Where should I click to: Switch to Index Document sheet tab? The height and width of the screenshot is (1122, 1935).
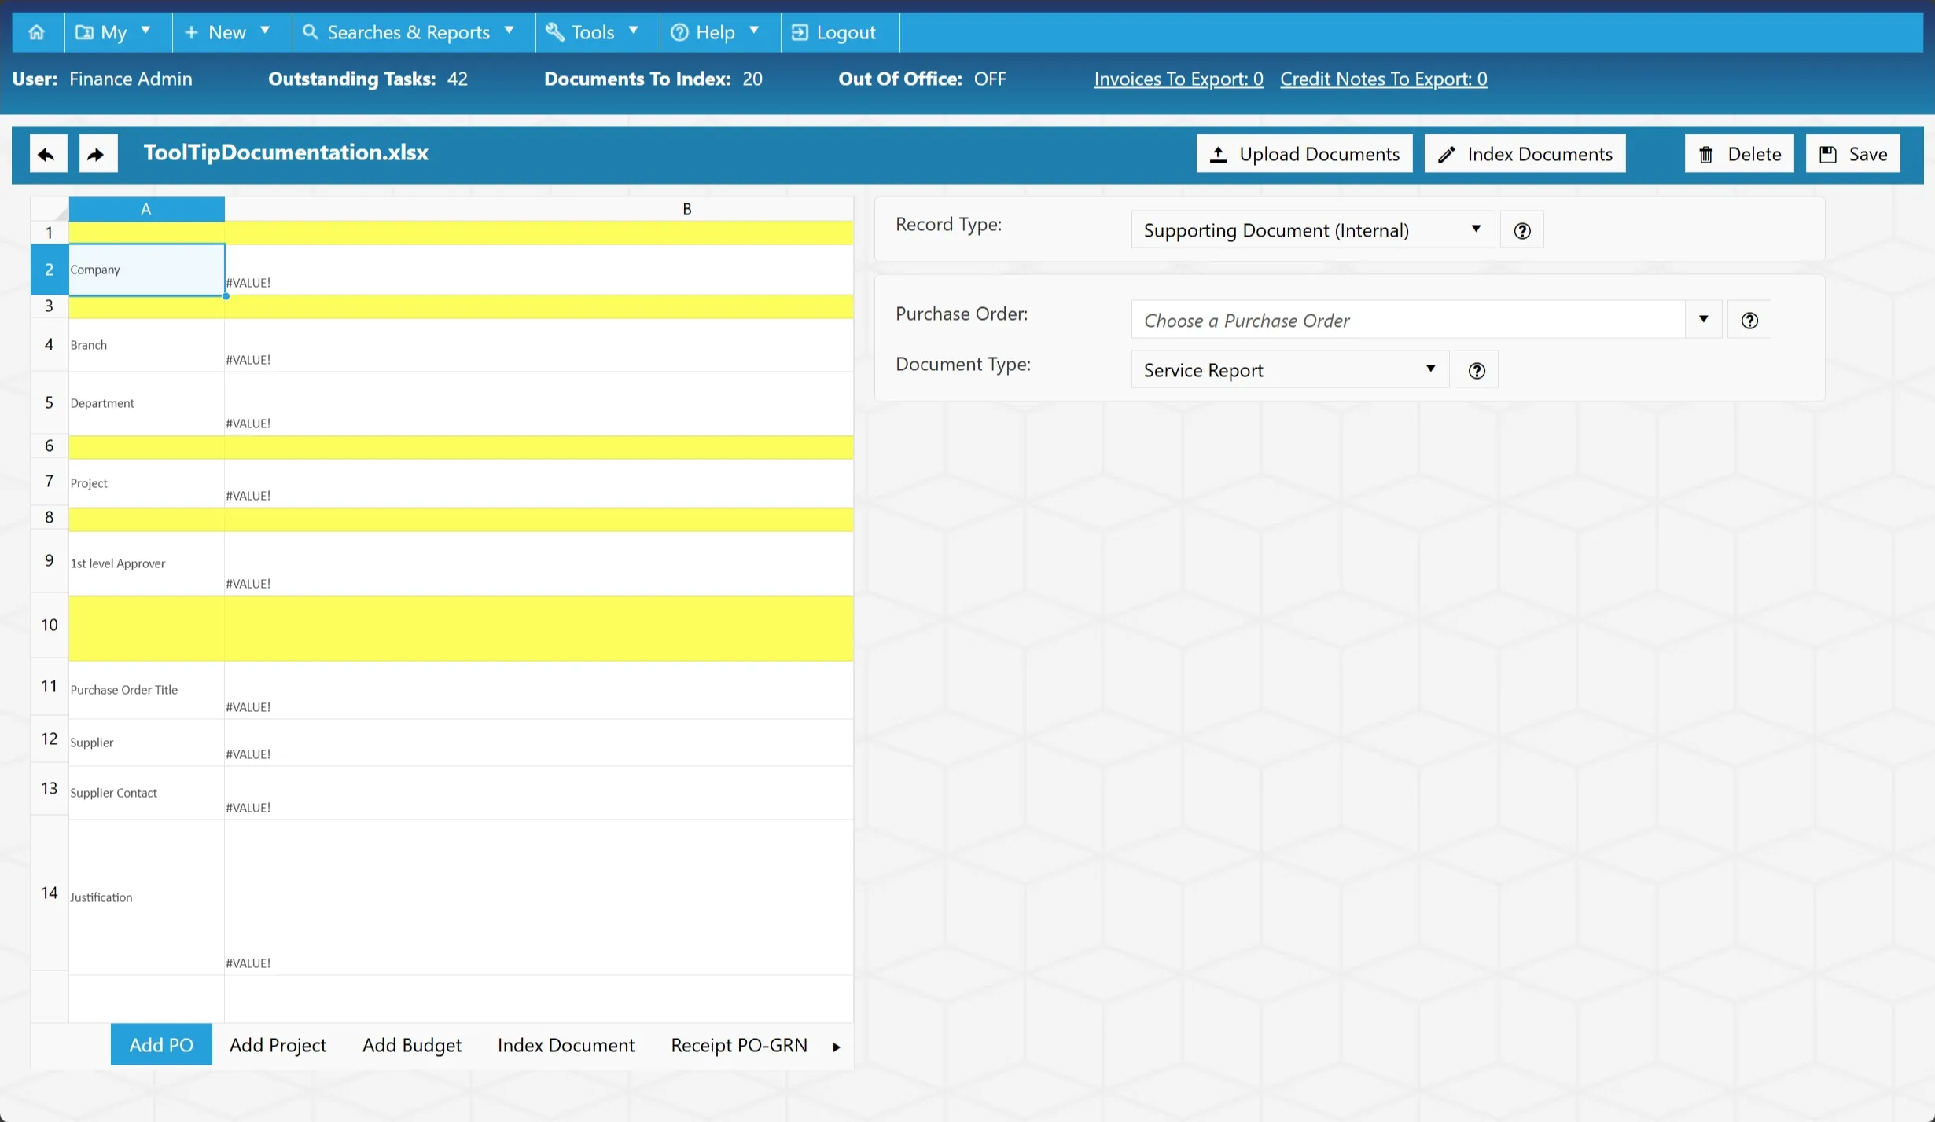[x=566, y=1045]
